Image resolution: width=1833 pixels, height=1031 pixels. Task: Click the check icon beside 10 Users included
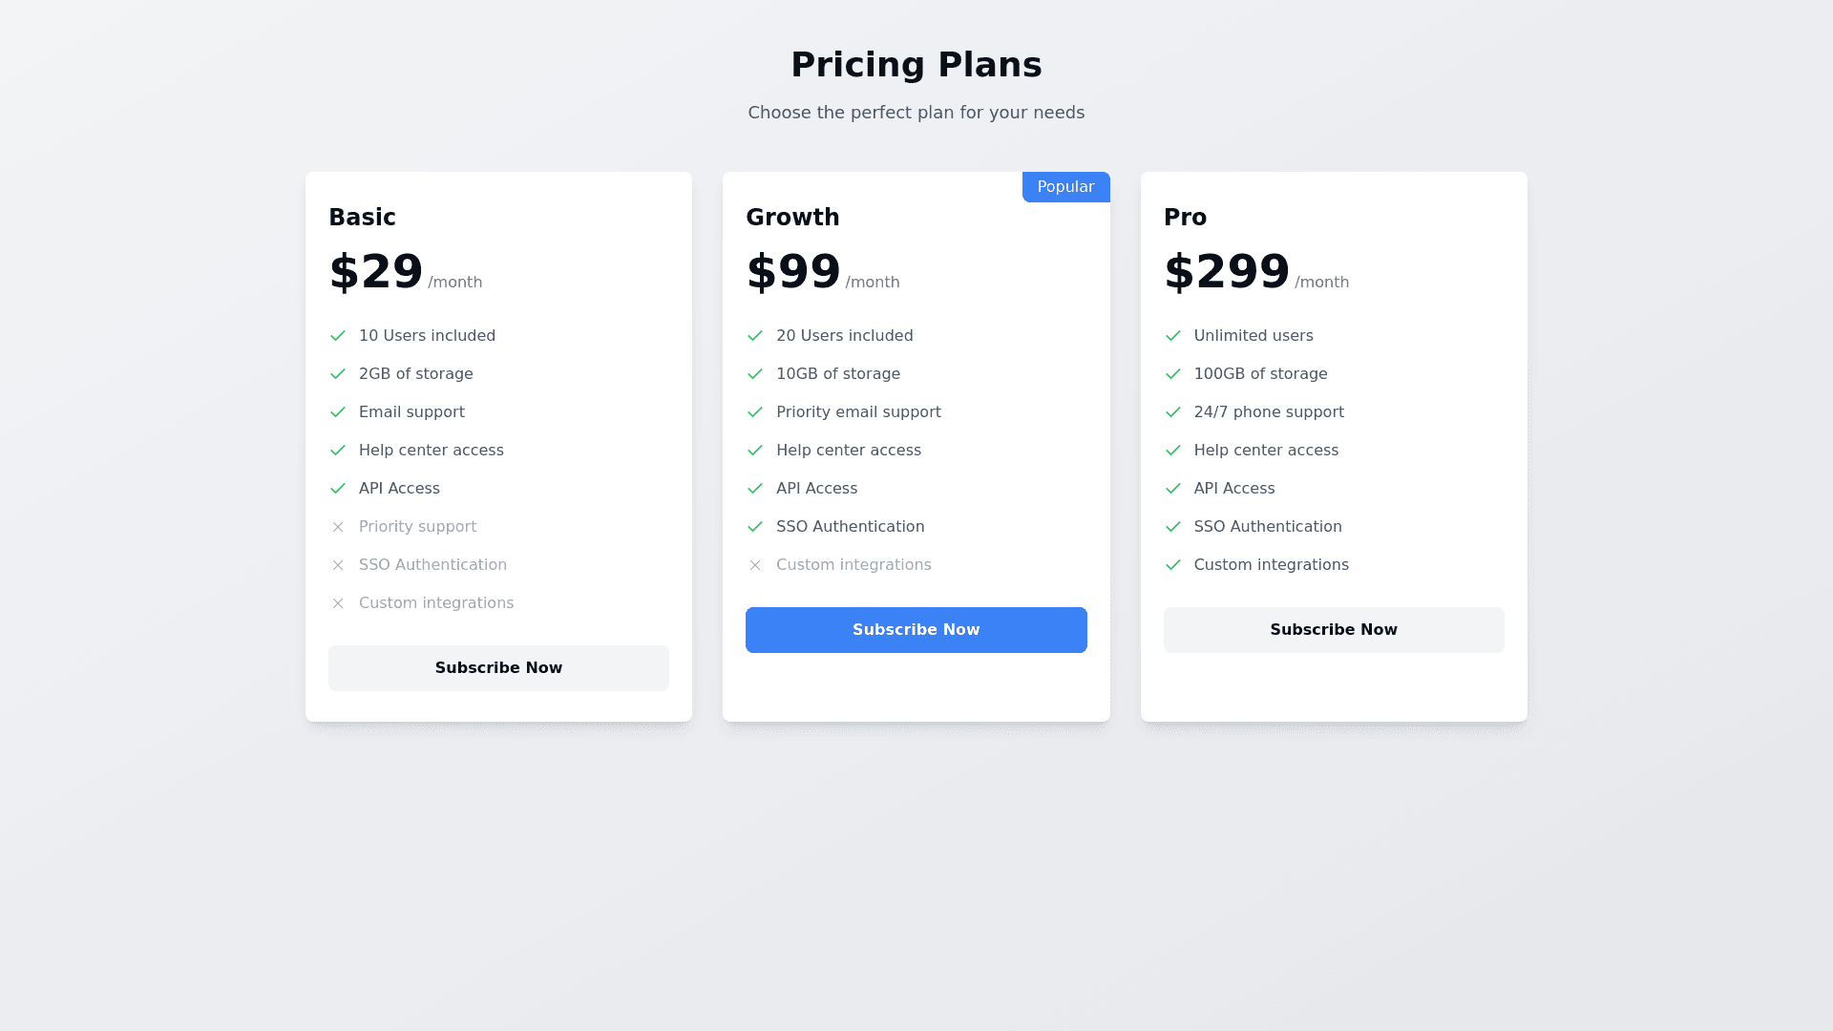pyautogui.click(x=338, y=336)
